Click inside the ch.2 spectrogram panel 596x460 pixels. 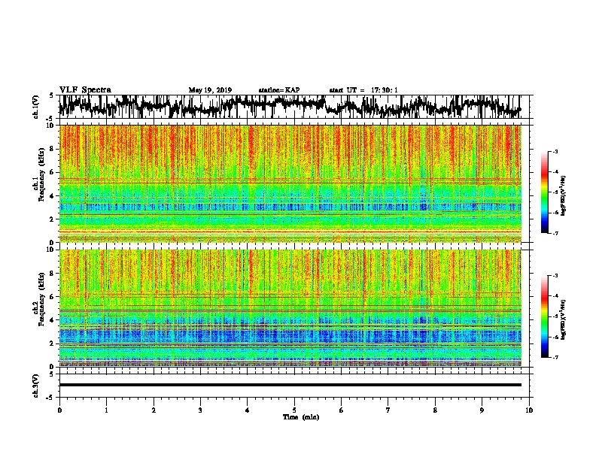(290, 308)
